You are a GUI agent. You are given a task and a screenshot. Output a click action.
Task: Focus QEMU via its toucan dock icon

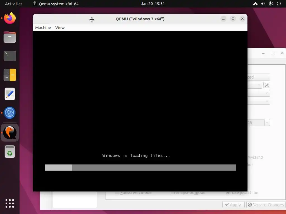10,133
